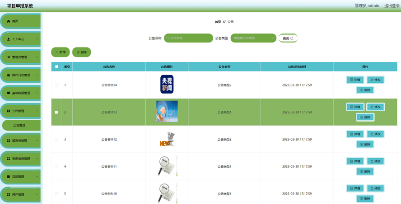Click the 新增 add button
The width and height of the screenshot is (401, 204).
[x=61, y=52]
